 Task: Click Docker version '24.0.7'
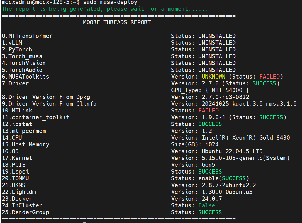click(x=212, y=199)
